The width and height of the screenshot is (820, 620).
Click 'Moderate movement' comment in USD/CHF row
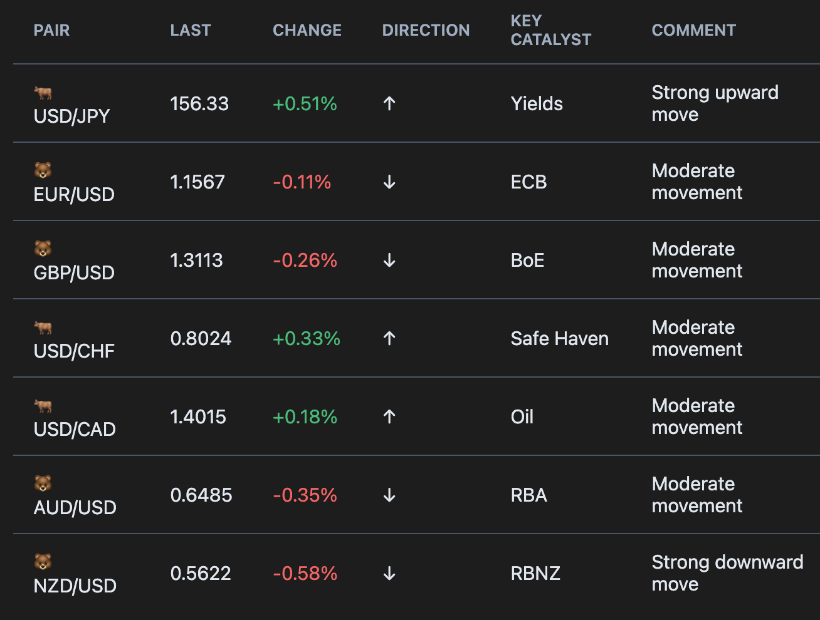(697, 339)
